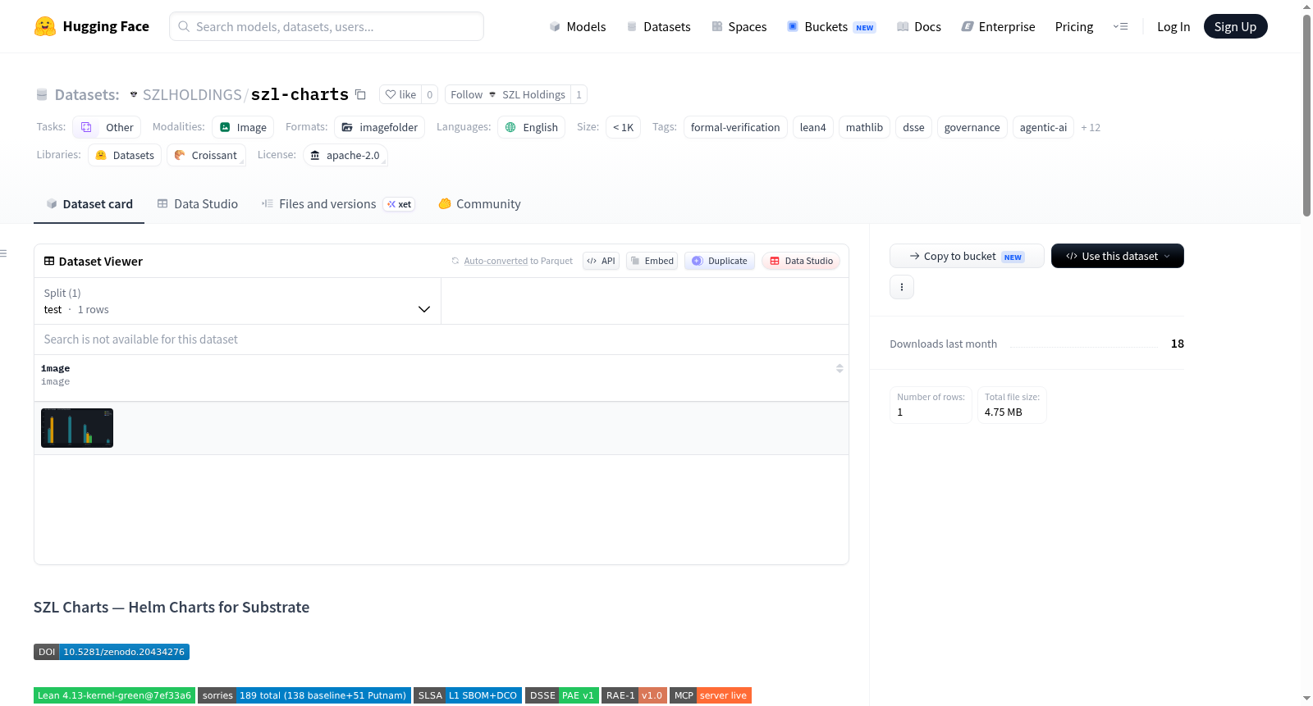Open the Models page
Screen dimensions: 1313x706
point(578,26)
